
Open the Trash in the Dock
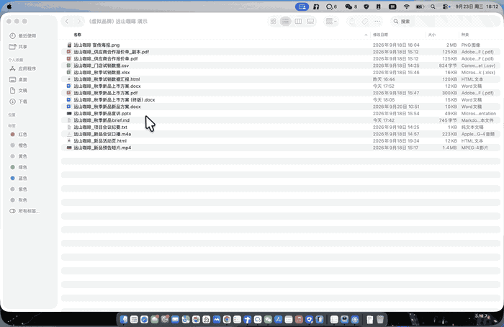click(380, 319)
